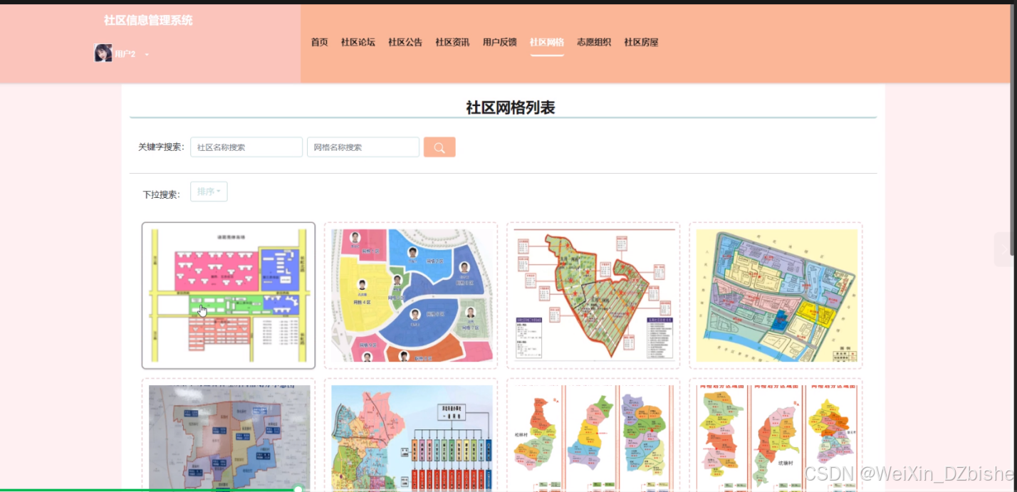This screenshot has height=492, width=1017.
Task: Click the user avatar picture
Action: click(x=103, y=53)
